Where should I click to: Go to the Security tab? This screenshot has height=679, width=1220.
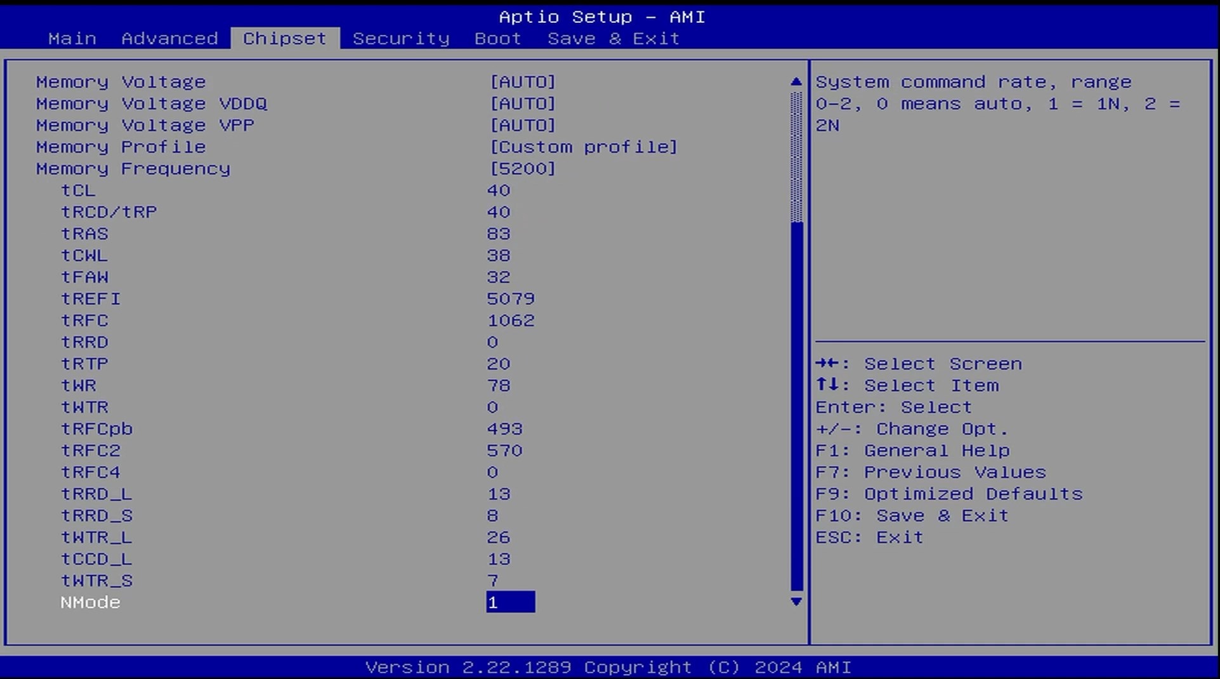[401, 39]
